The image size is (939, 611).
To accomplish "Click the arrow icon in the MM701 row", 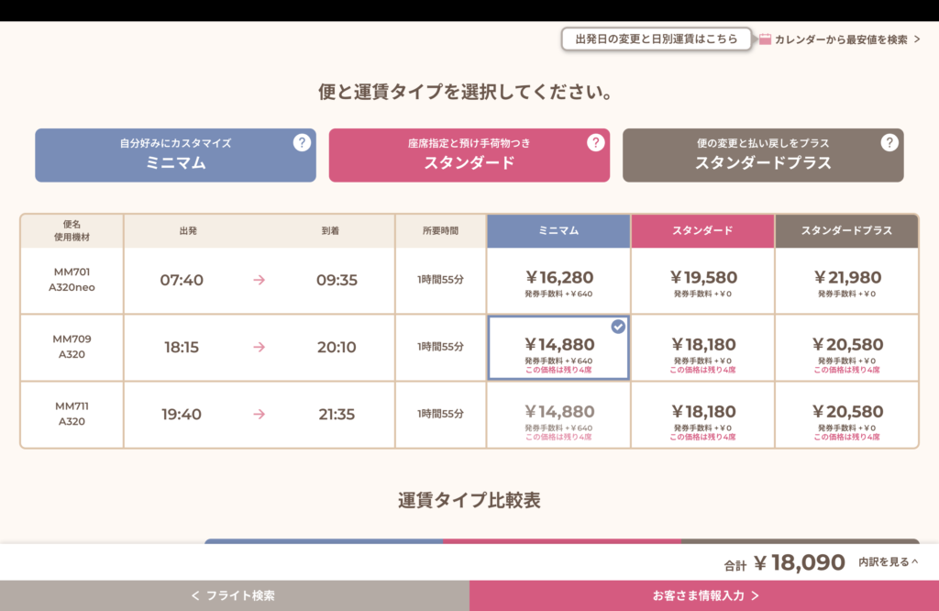I will pyautogui.click(x=260, y=280).
